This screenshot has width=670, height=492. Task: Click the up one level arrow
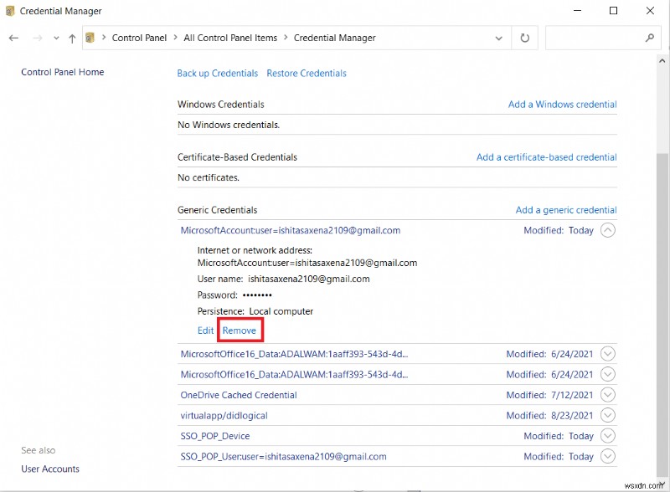[71, 38]
